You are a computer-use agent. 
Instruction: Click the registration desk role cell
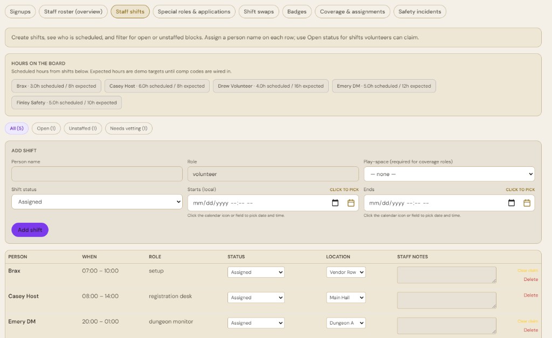(170, 296)
